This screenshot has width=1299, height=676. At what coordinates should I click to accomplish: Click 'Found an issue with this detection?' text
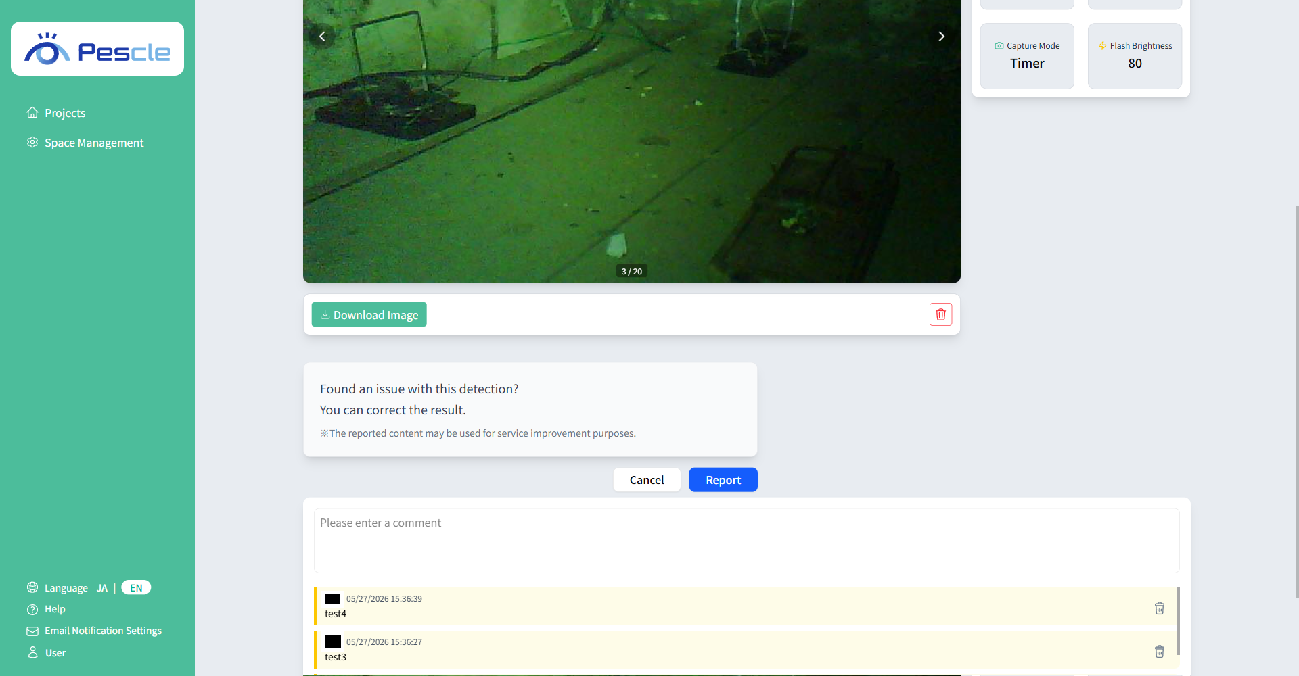[419, 389]
